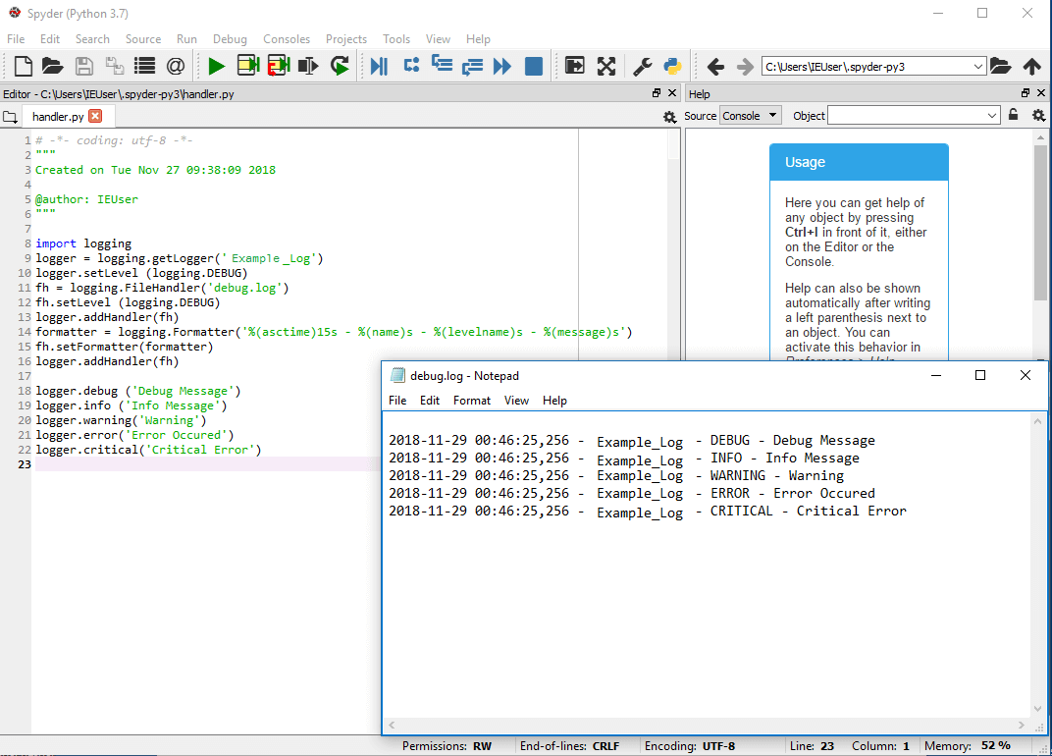1052x756 pixels.
Task: Step into the current function while debugging
Action: [x=442, y=66]
